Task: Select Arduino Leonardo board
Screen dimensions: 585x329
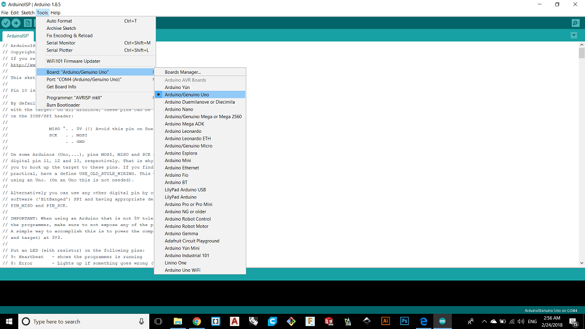Action: point(200,131)
